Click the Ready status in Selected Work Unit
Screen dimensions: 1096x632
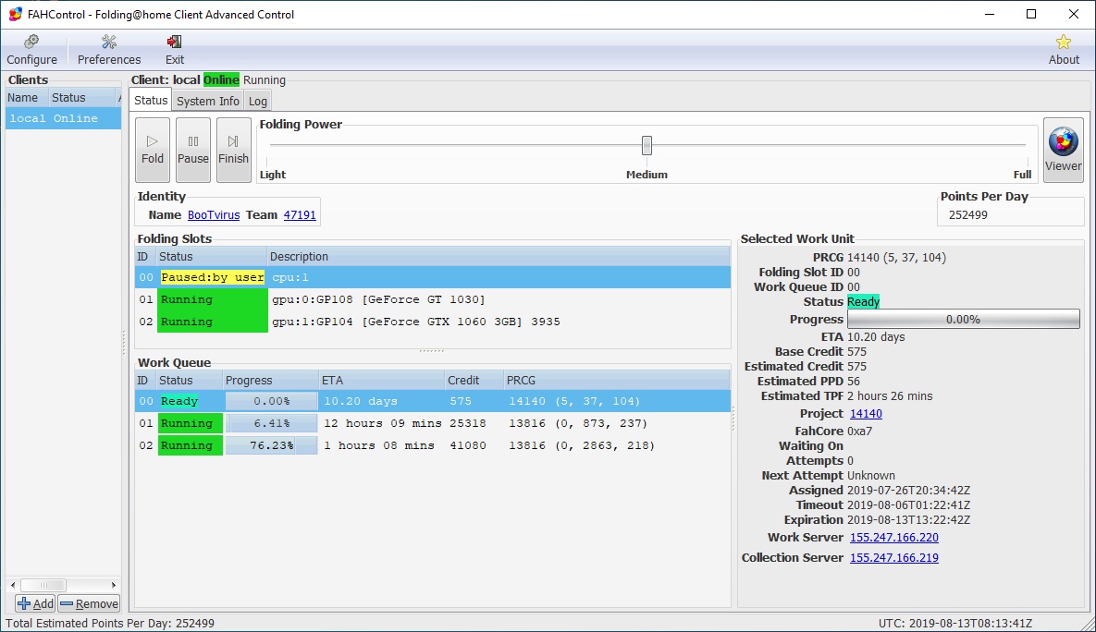click(863, 302)
